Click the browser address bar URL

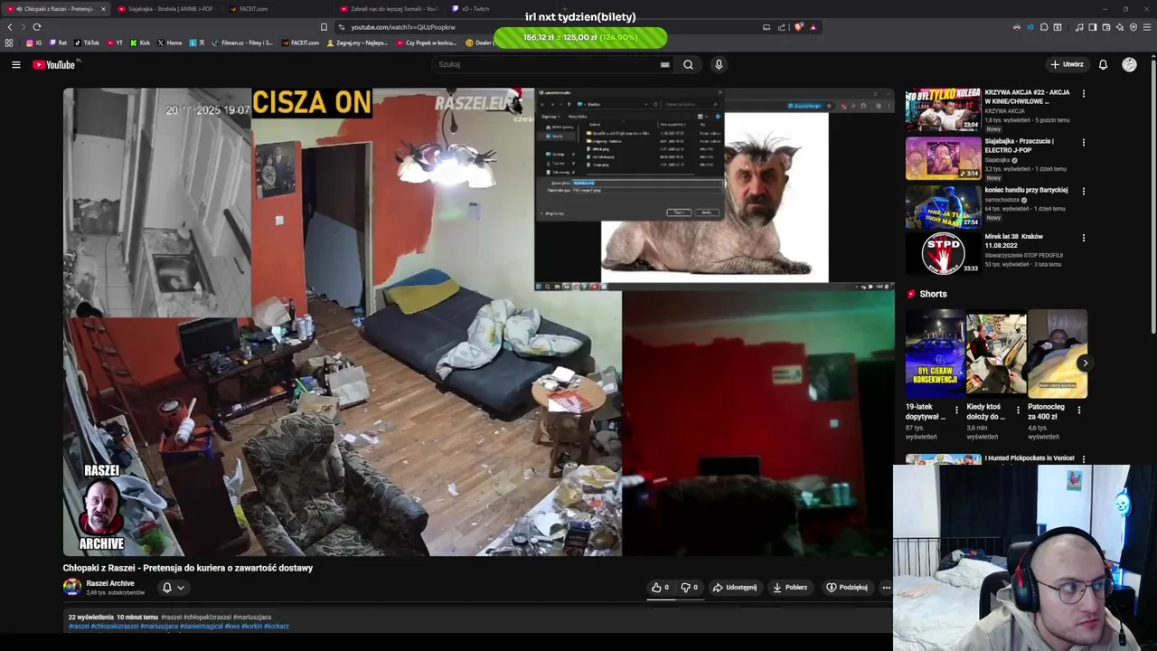(x=402, y=27)
